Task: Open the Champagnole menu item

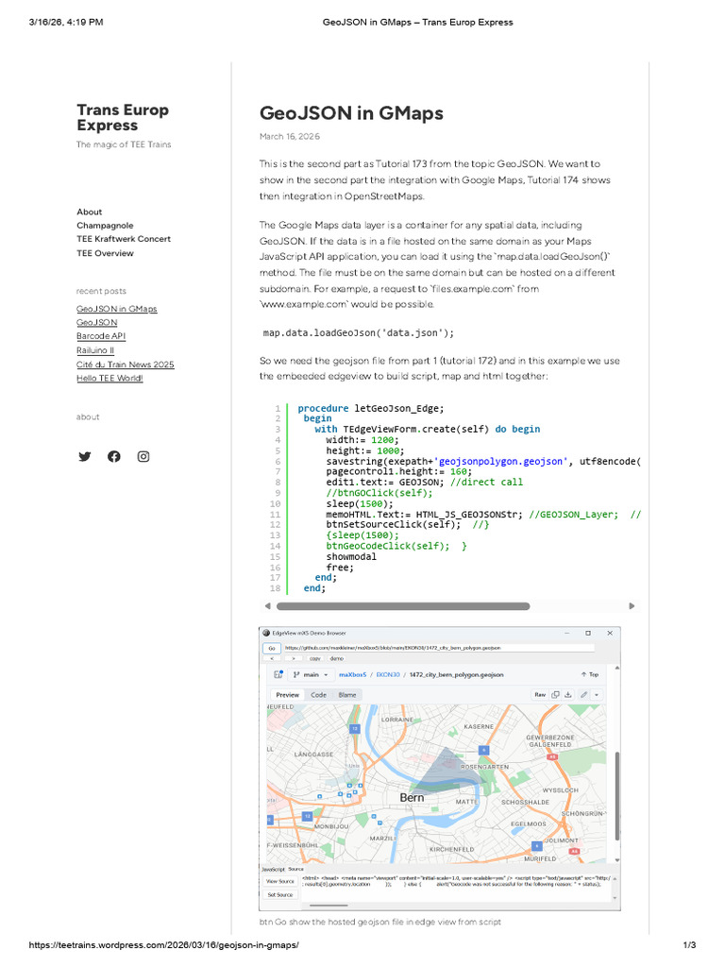Action: pyautogui.click(x=105, y=225)
